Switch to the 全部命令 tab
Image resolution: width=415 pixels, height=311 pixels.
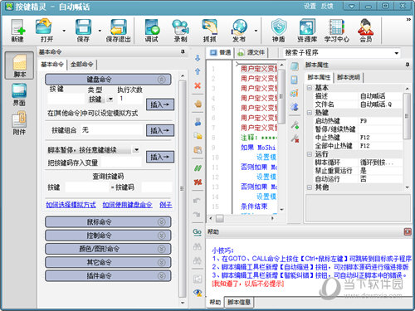tap(82, 65)
